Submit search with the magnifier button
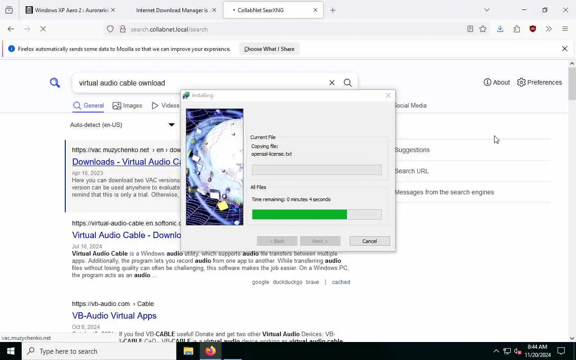The height and width of the screenshot is (360, 576). pos(347,83)
